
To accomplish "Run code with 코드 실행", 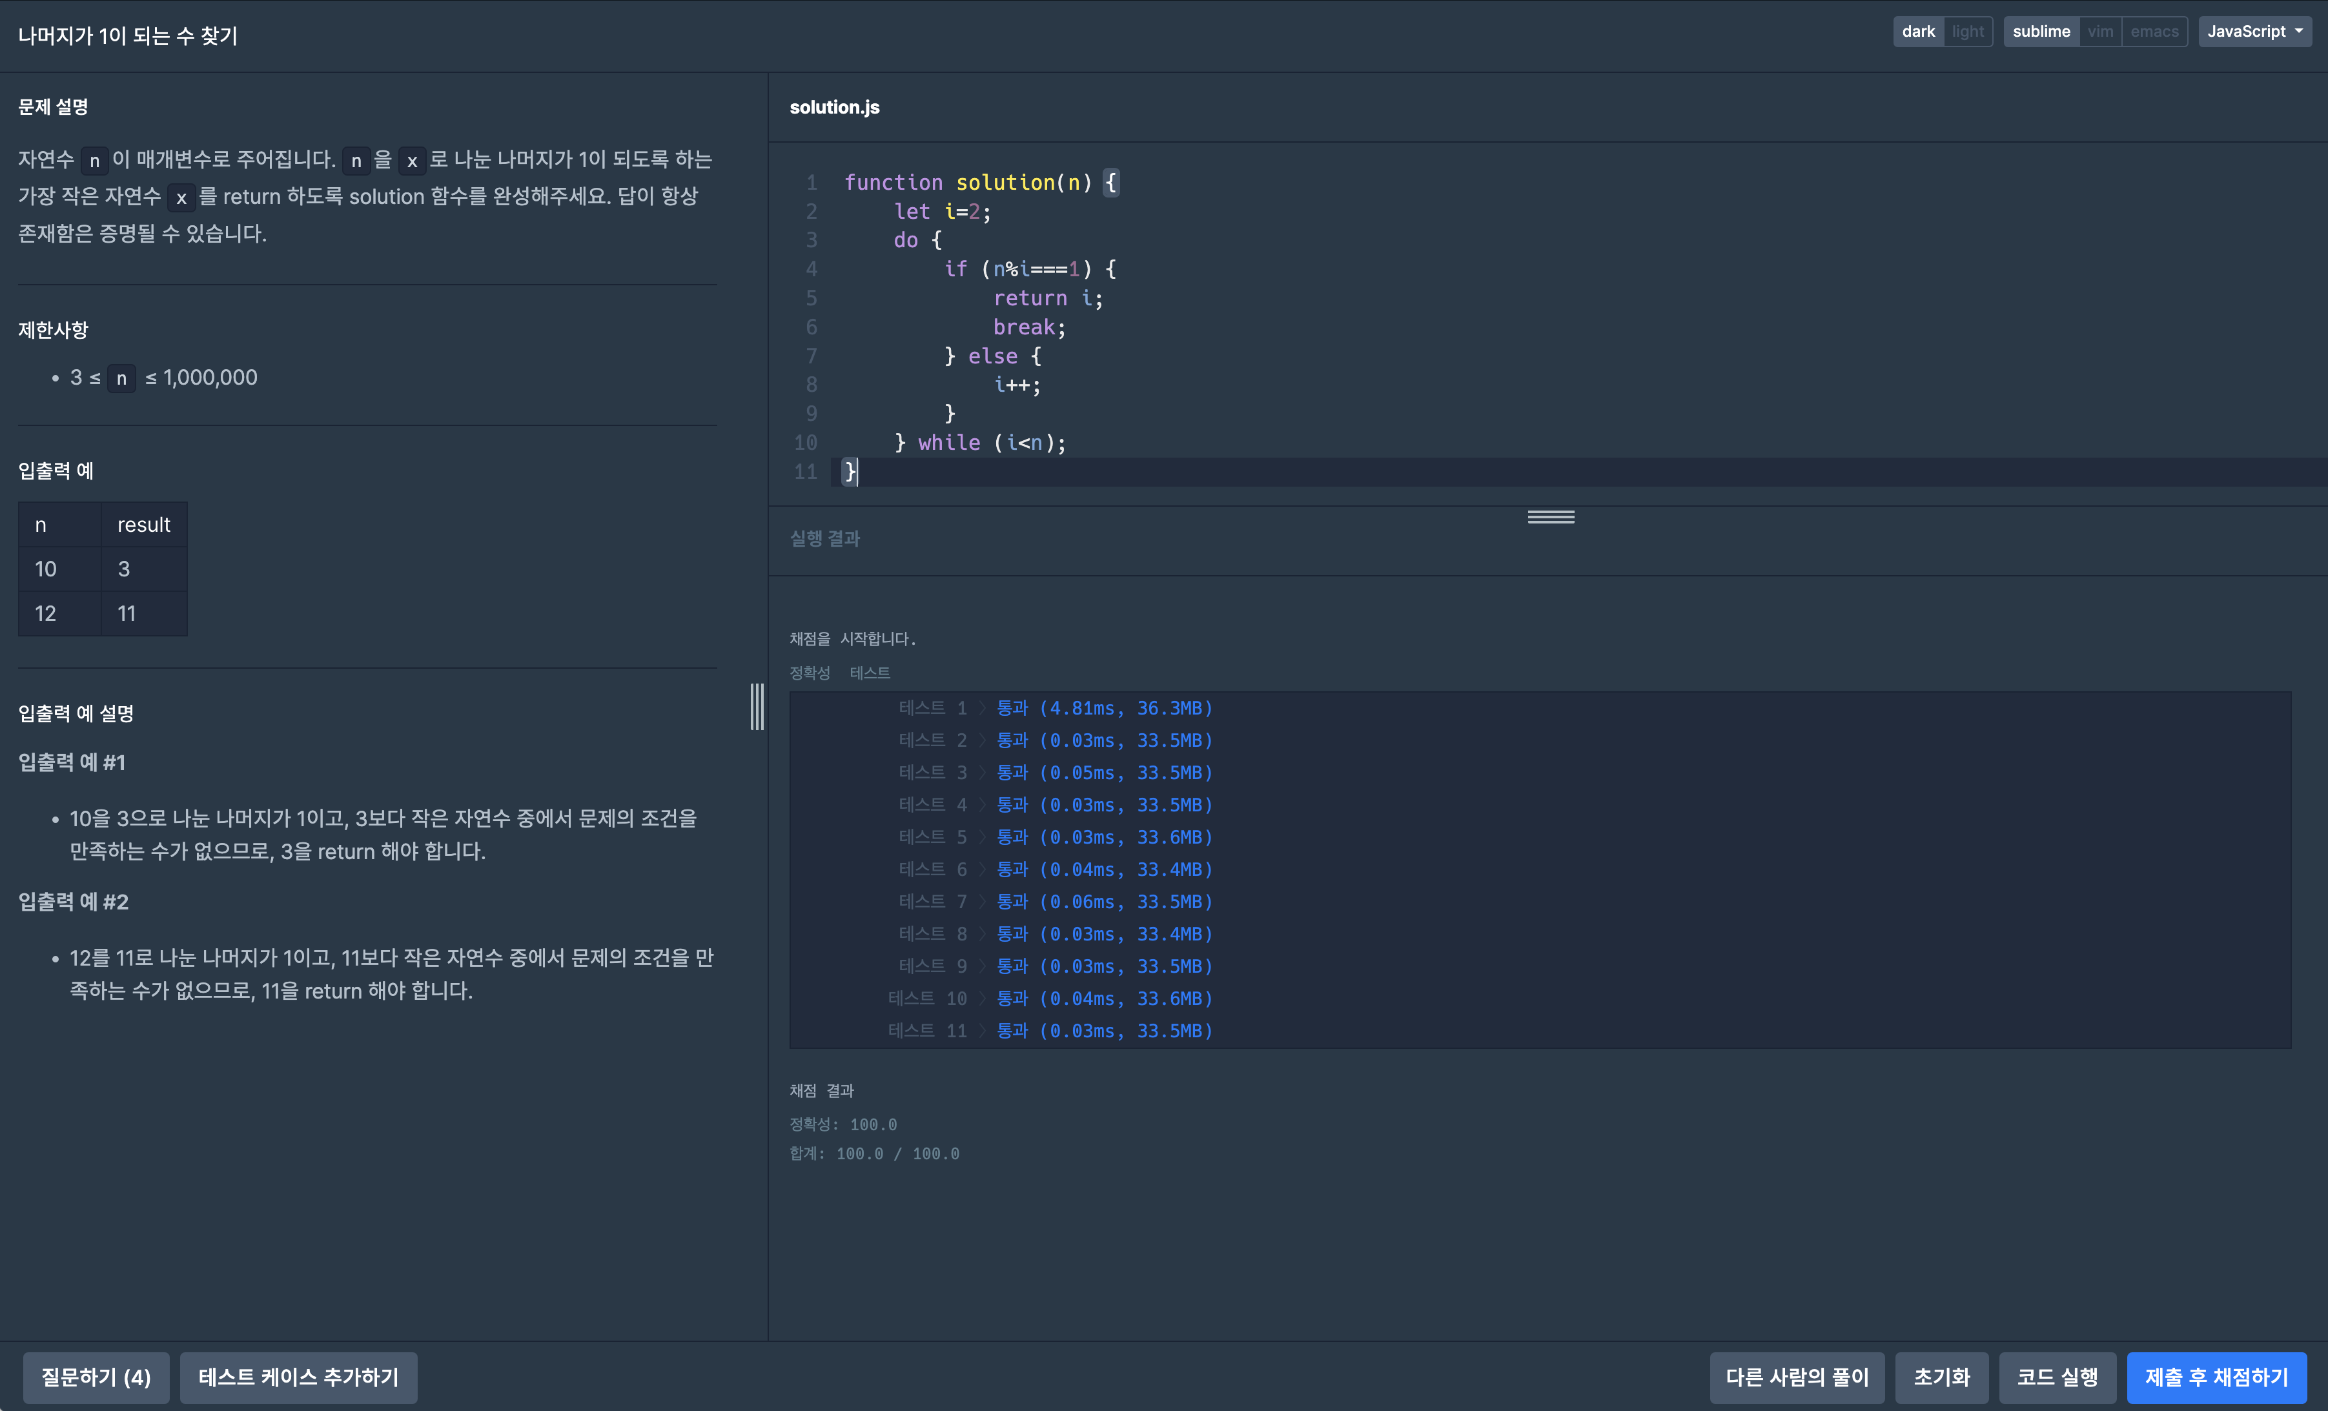I will click(2057, 1377).
